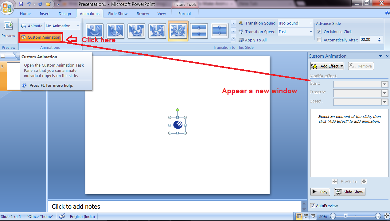Screen dimensions: 390x221
Task: Click the "Office Theme" status bar entry
Action: point(40,216)
